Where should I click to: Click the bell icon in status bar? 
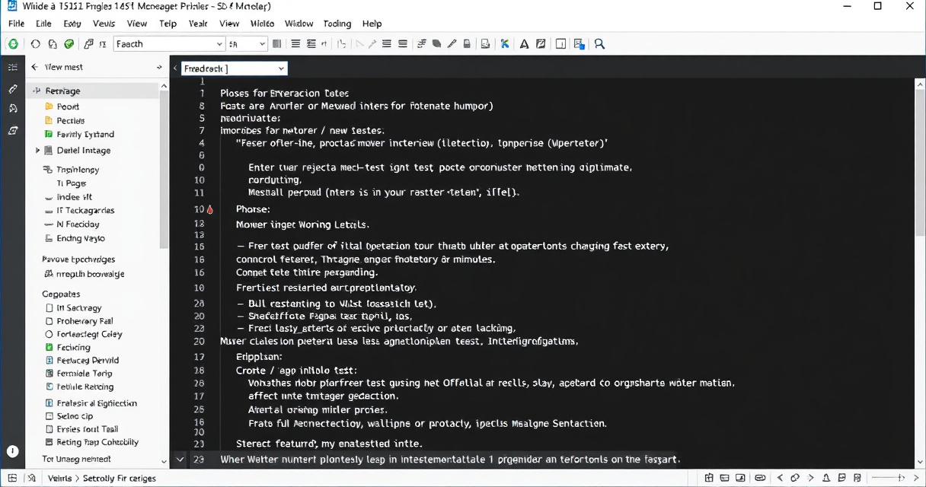pos(828,478)
